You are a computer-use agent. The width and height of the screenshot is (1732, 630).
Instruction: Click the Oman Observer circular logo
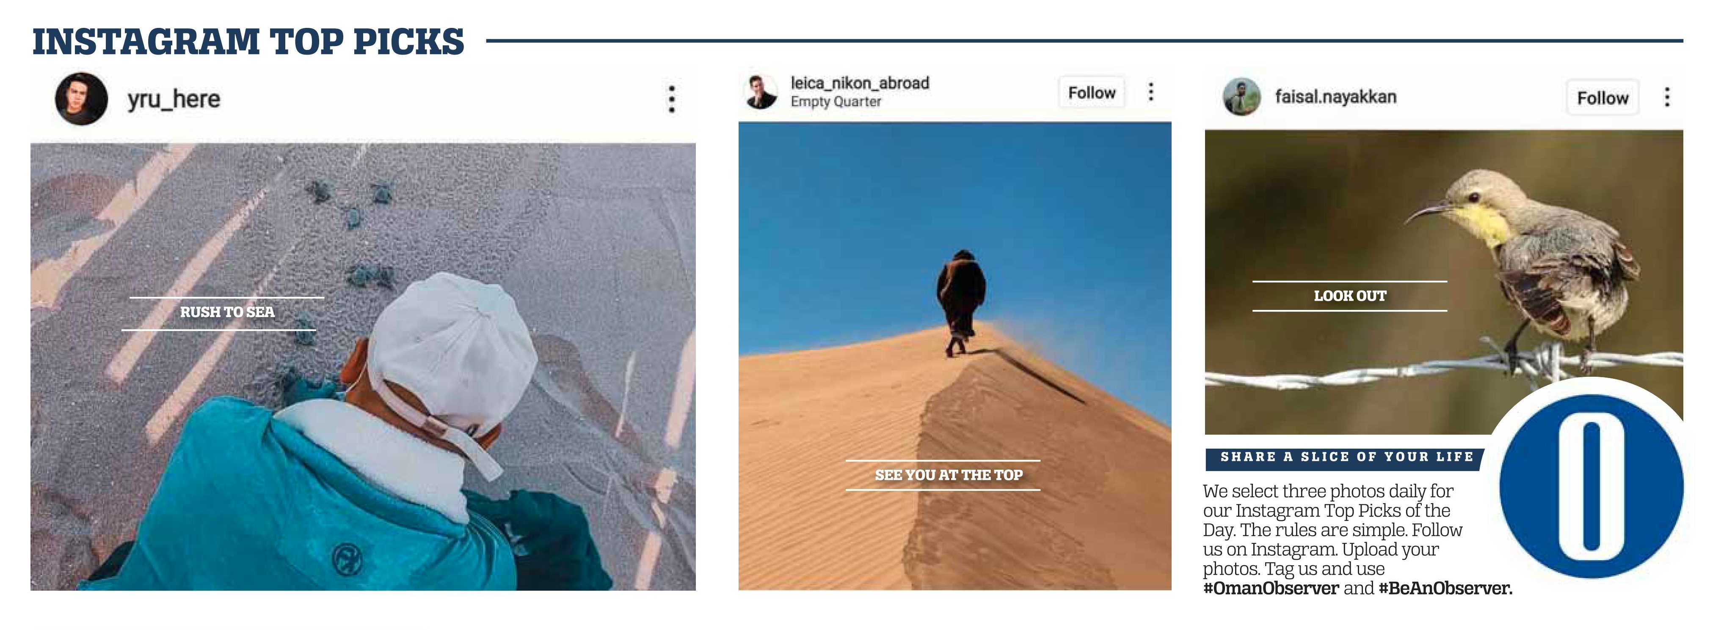coord(1591,485)
